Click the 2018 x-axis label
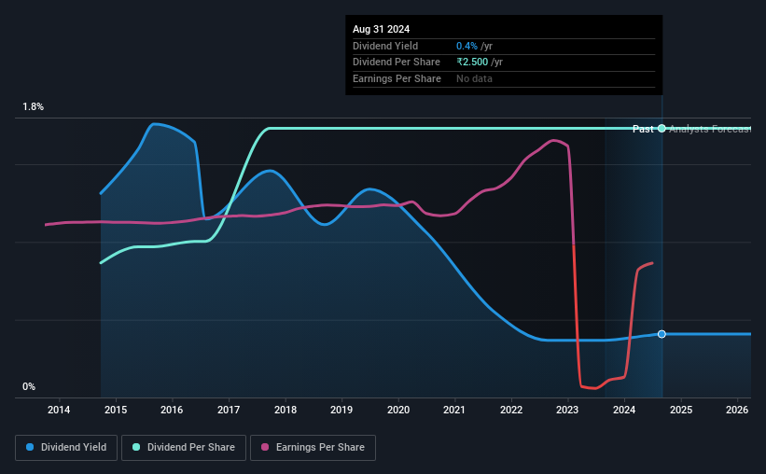This screenshot has width=766, height=474. (286, 410)
